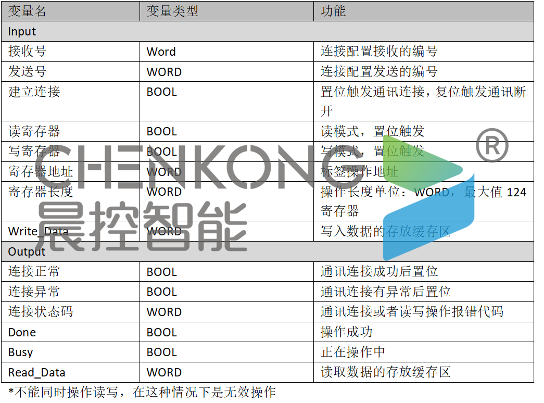The width and height of the screenshot is (544, 403).
Task: Select the Read_Data variable name cell
Action: pos(36,372)
